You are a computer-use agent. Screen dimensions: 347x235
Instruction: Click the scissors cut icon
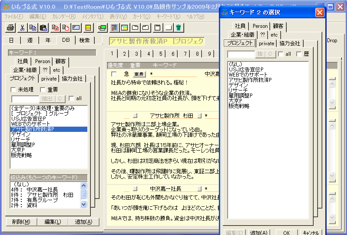coord(22,28)
